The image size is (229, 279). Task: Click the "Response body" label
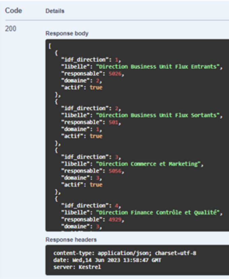pos(67,33)
